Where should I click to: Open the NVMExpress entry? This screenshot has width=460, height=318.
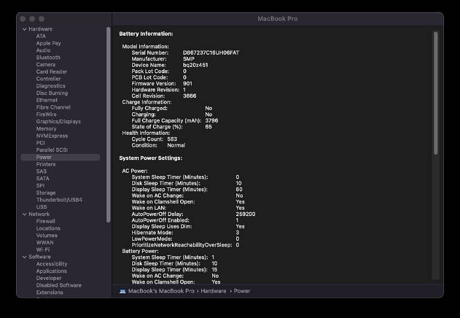coord(52,135)
